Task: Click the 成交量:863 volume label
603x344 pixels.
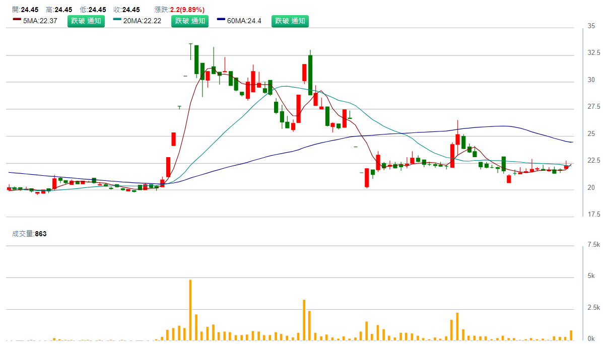Action: pos(29,234)
